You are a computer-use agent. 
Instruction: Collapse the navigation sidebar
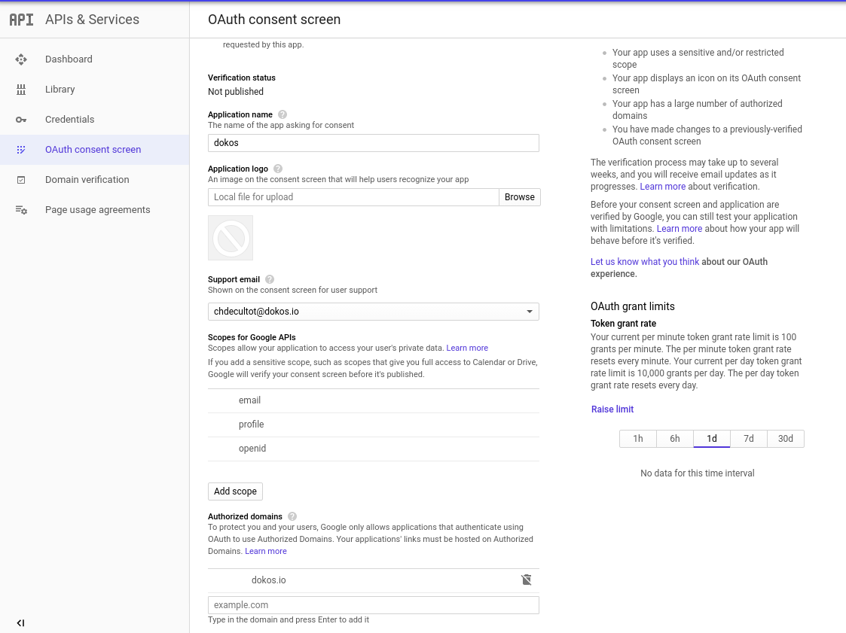pyautogui.click(x=20, y=622)
